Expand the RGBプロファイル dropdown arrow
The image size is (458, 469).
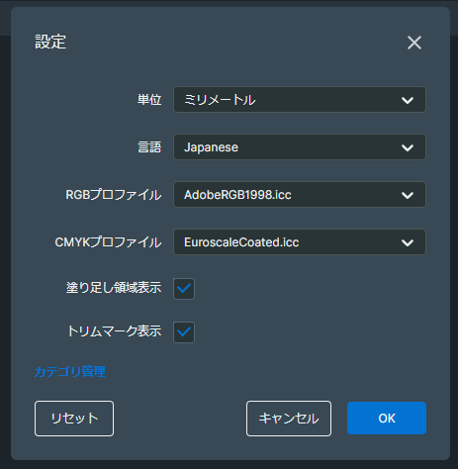[x=408, y=195]
